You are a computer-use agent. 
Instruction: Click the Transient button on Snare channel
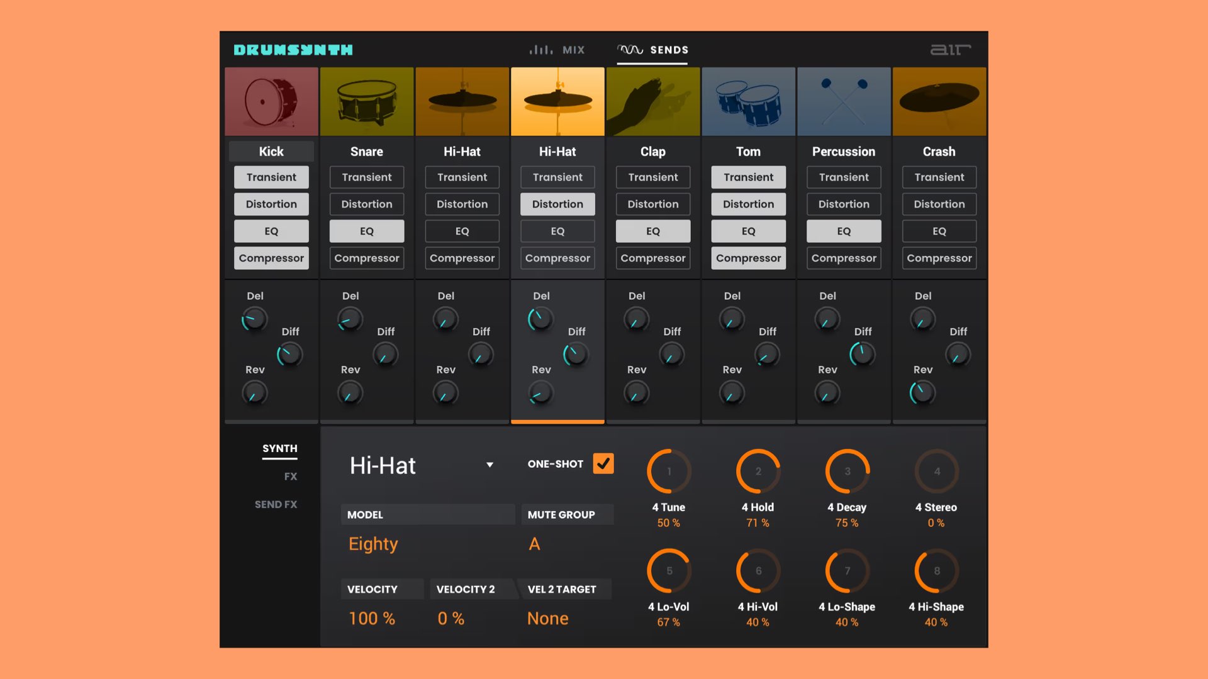(367, 177)
